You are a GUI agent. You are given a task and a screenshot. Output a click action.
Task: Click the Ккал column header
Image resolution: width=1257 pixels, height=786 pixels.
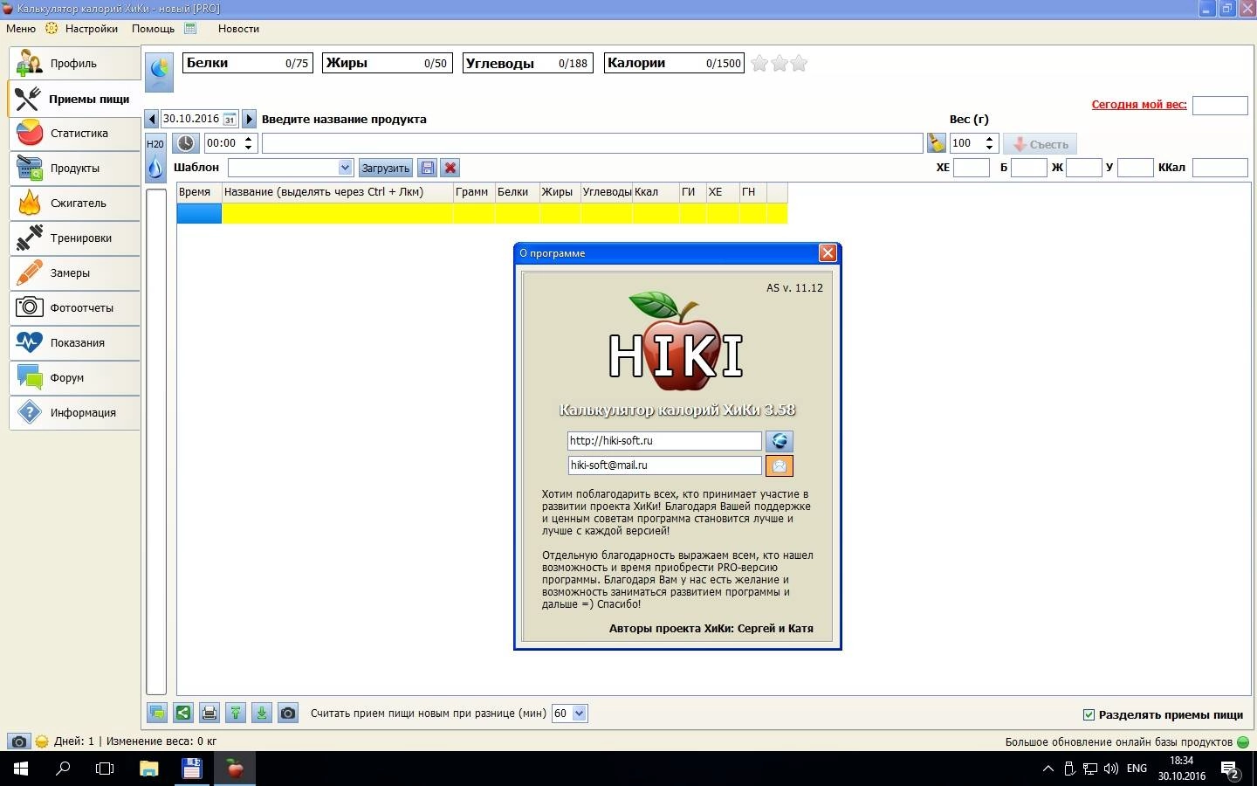point(656,192)
